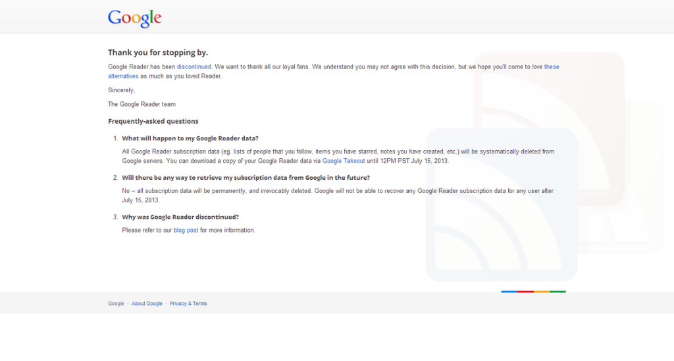Click the "Sincerely," closing line
Screen dimensions: 674x361
coord(121,90)
